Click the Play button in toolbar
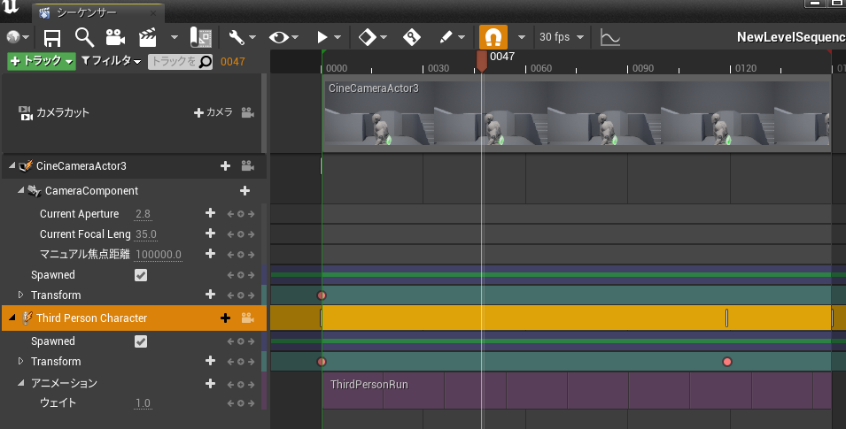846x429 pixels. click(322, 37)
